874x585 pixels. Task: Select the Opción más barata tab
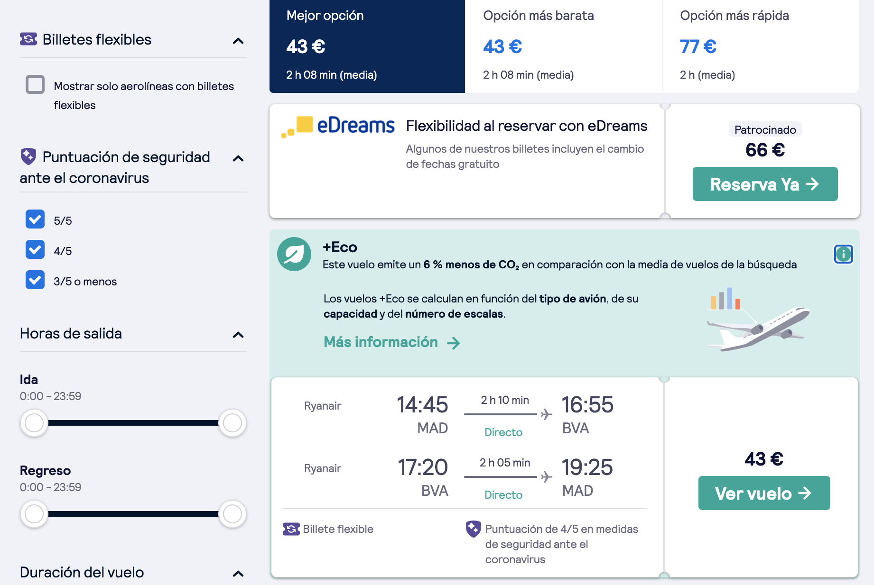tap(564, 46)
